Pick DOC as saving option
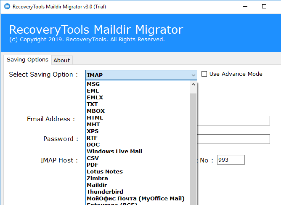 click(138, 144)
